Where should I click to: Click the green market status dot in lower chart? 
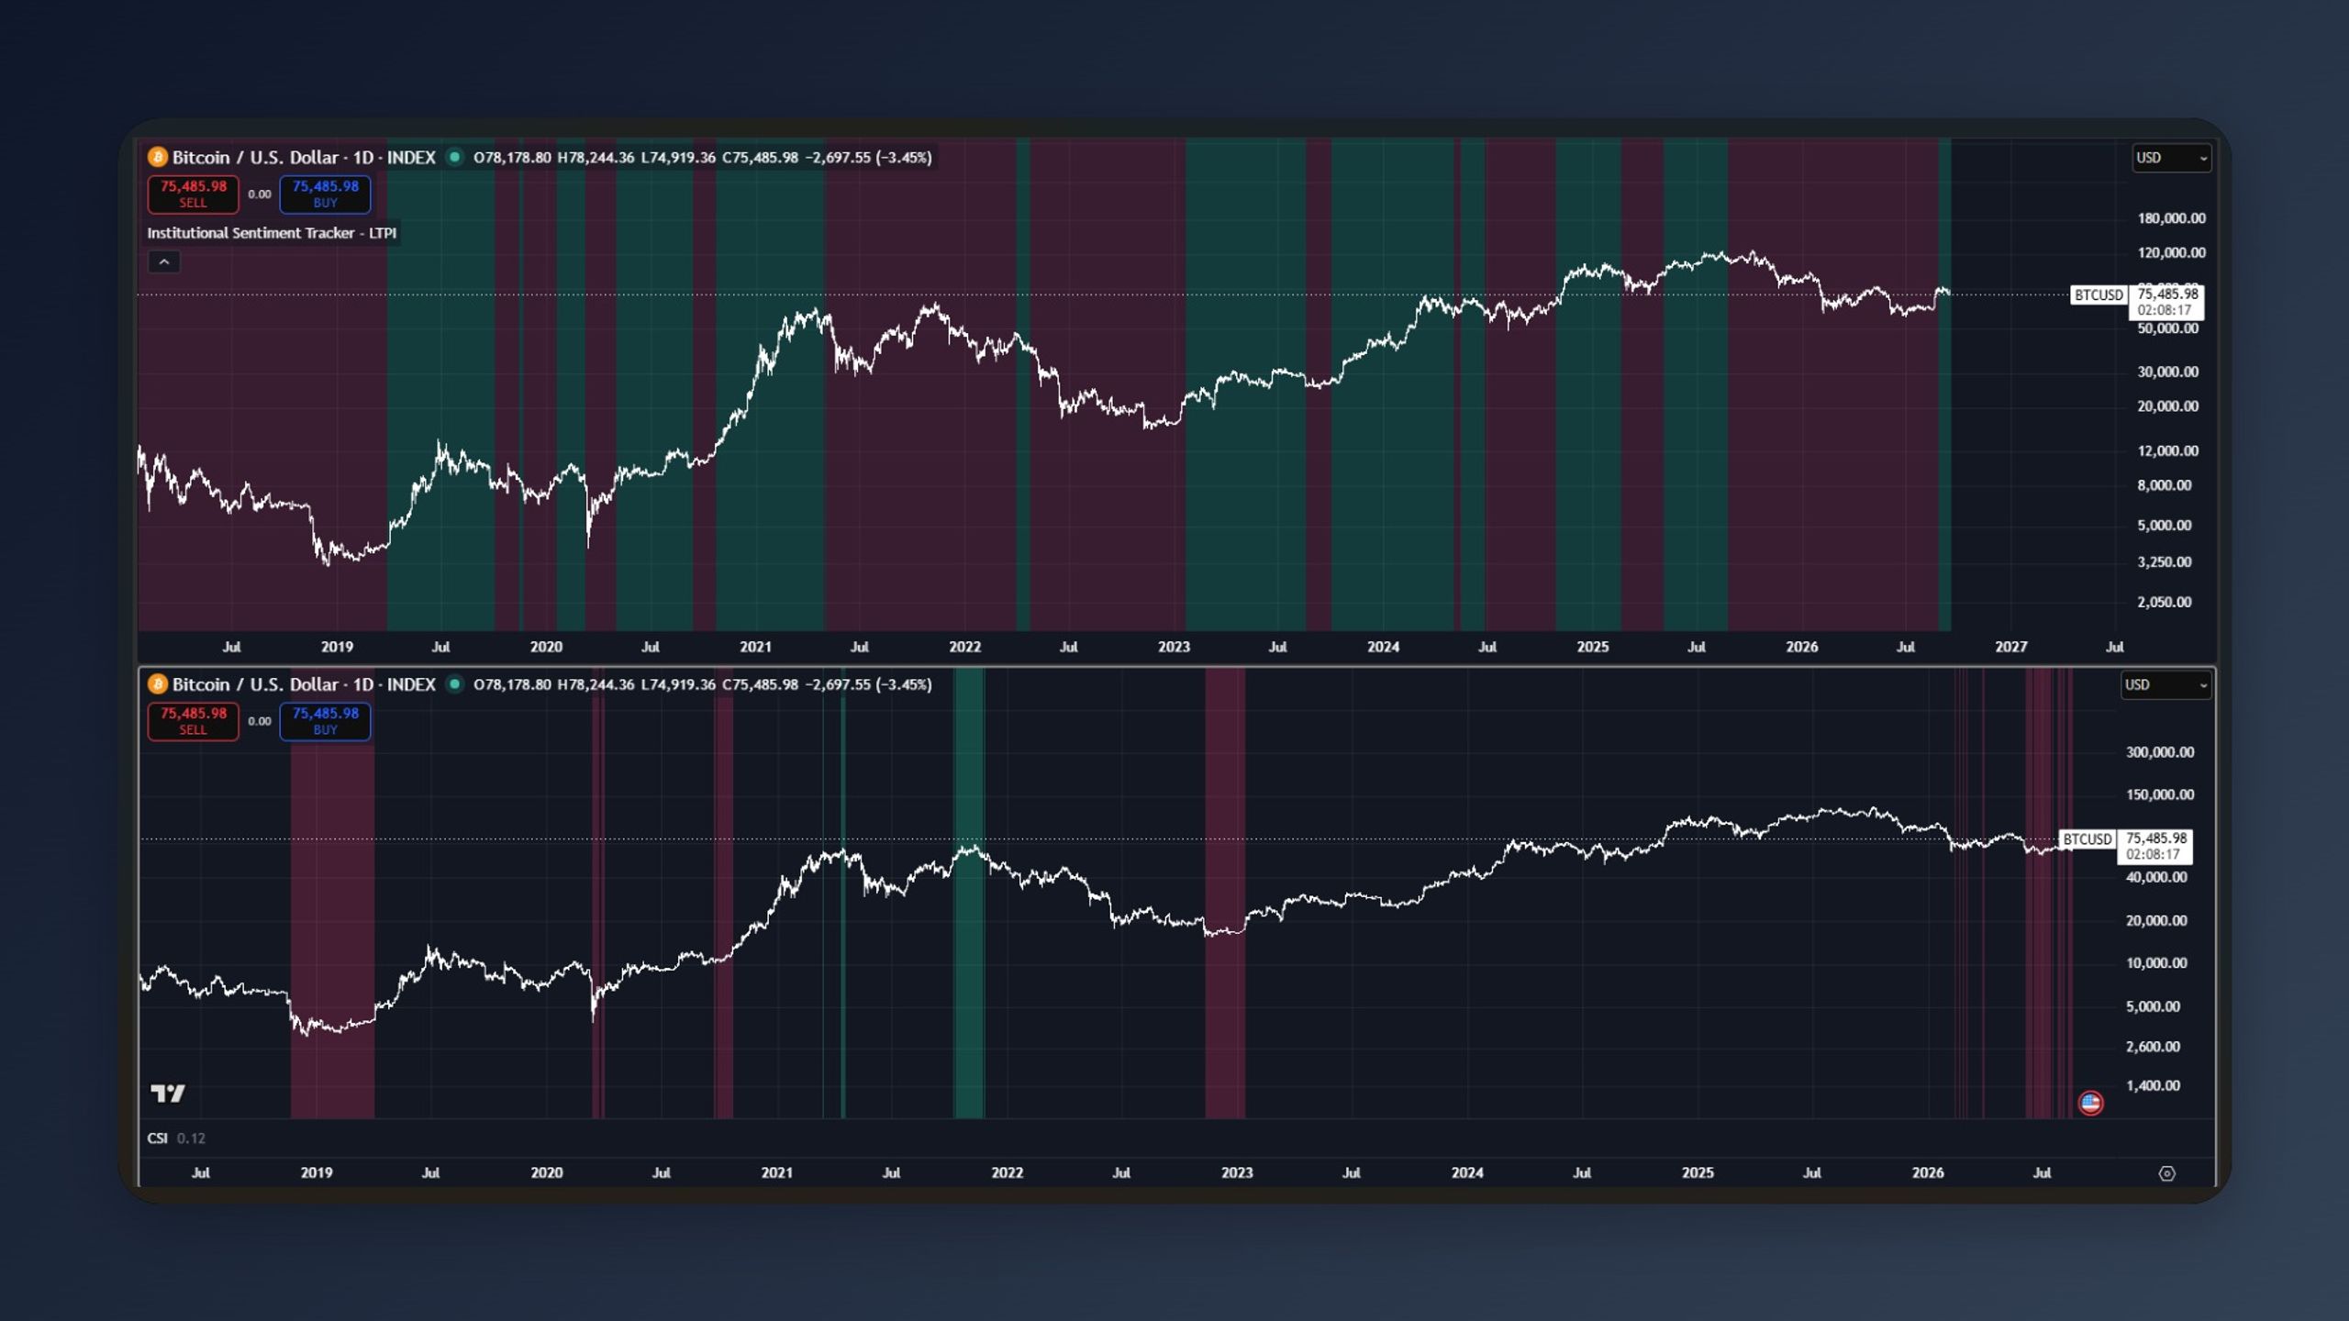coord(454,684)
